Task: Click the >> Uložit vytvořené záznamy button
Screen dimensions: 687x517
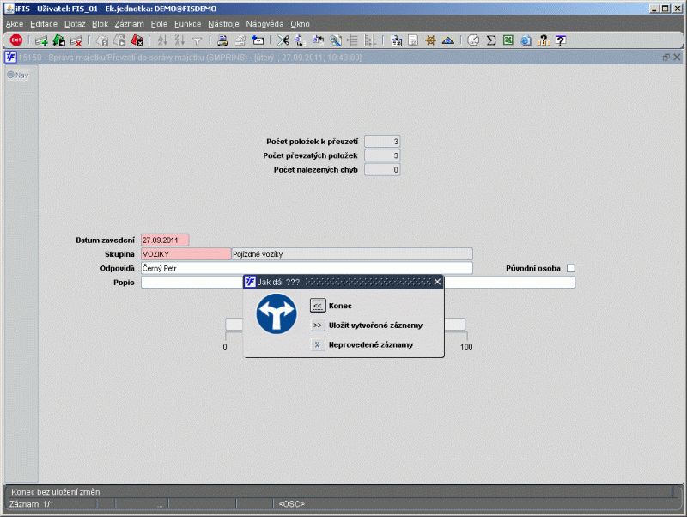Action: [318, 325]
